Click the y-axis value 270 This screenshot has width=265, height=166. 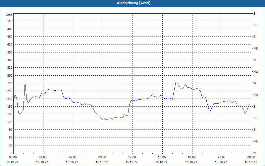[10, 83]
